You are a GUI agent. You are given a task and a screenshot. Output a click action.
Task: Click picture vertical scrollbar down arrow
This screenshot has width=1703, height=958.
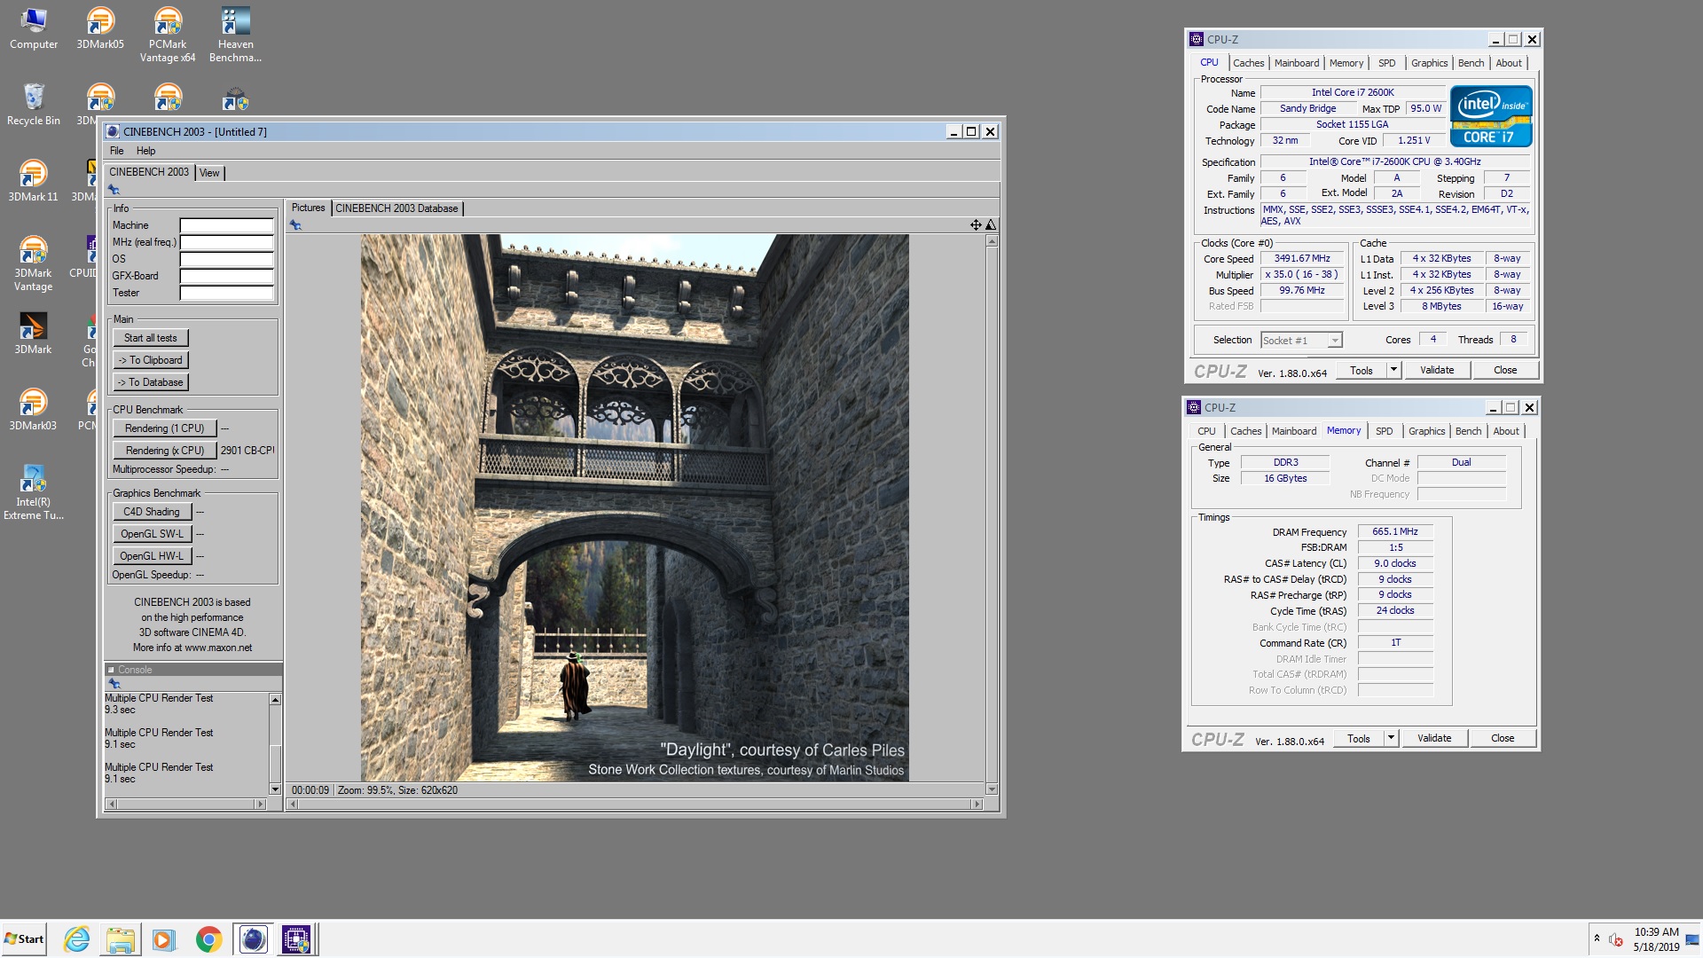pyautogui.click(x=992, y=789)
